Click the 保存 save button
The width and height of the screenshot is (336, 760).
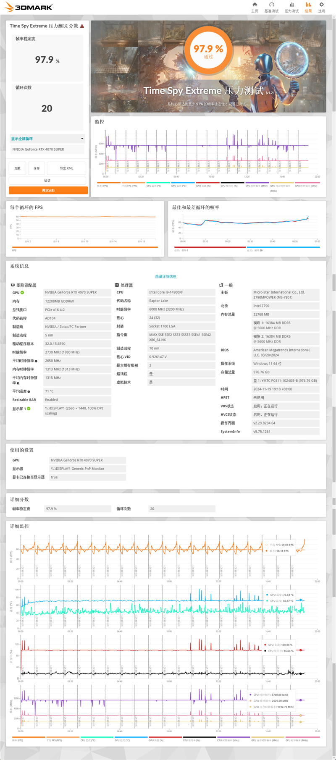pyautogui.click(x=37, y=168)
